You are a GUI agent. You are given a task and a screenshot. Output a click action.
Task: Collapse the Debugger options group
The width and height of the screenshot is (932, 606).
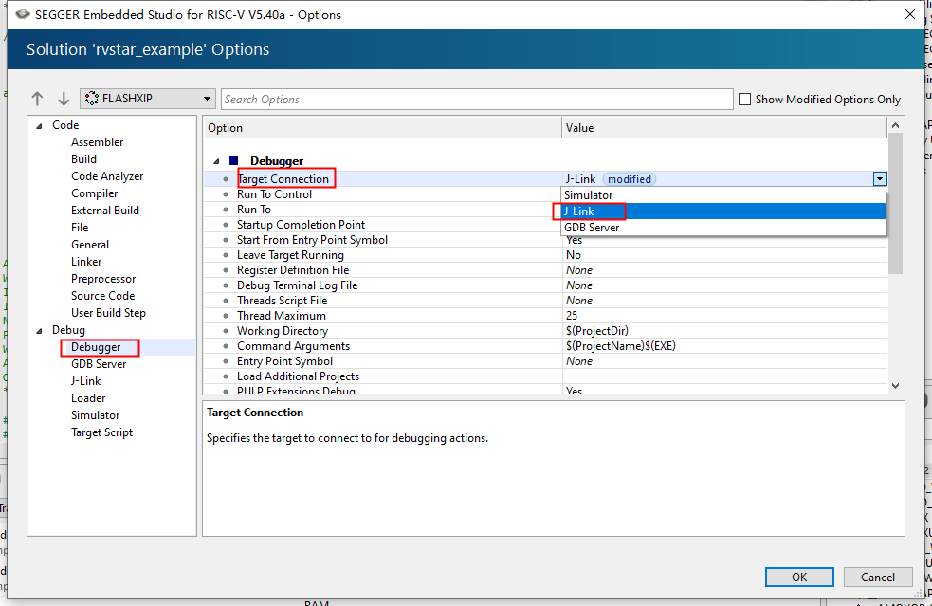coord(216,161)
